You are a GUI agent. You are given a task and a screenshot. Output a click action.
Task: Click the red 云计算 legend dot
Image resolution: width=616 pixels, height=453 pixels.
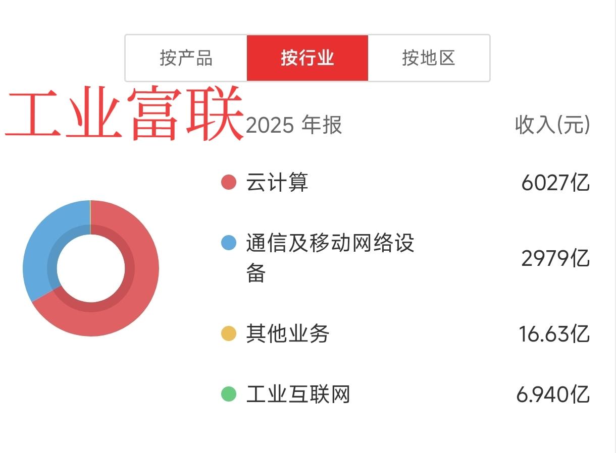coord(229,182)
